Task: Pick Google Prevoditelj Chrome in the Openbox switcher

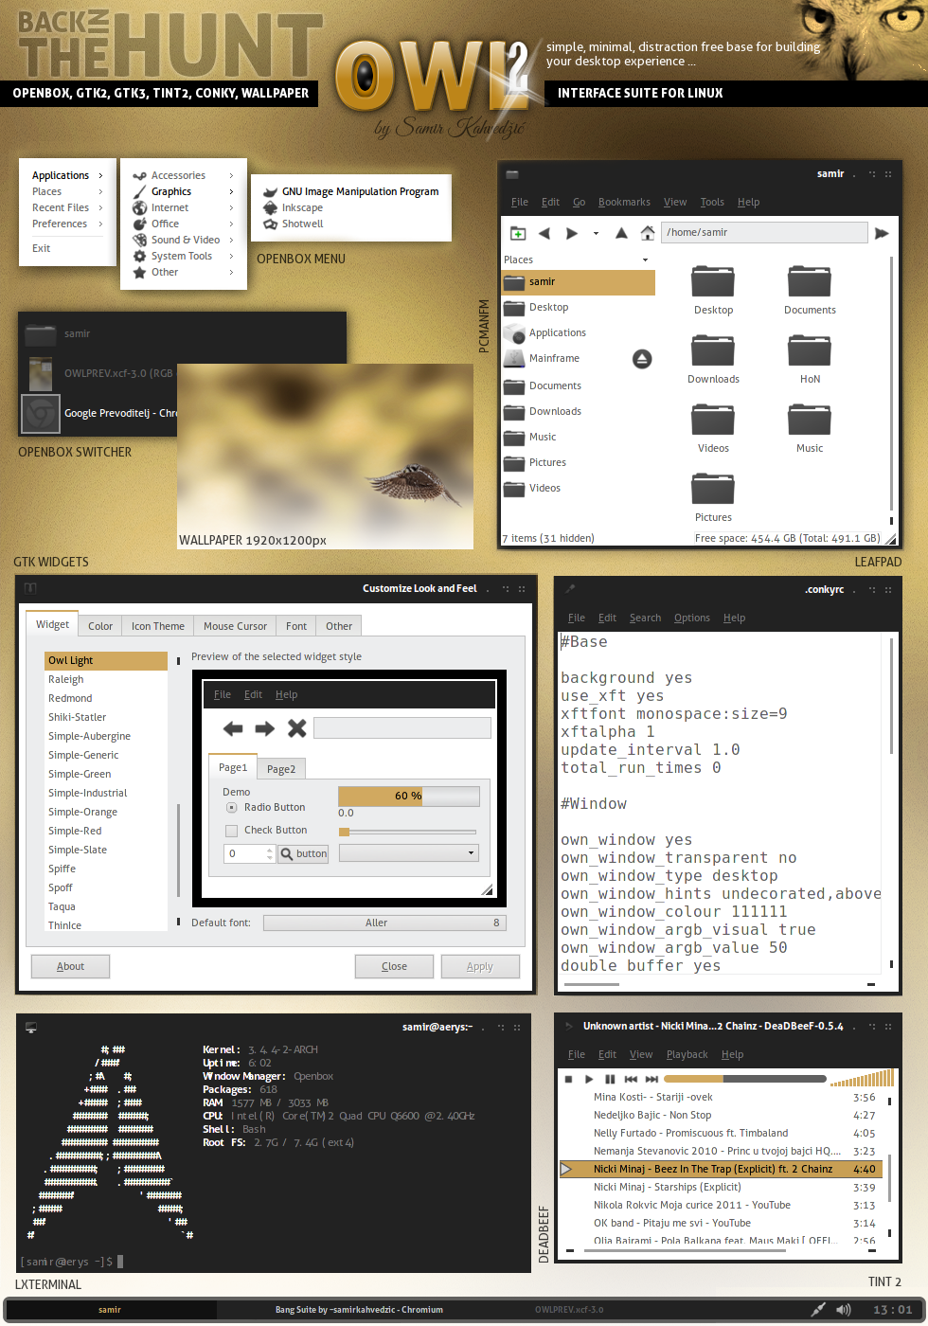Action: point(99,413)
